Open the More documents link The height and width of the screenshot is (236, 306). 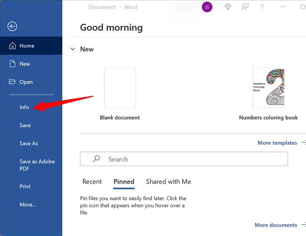point(280,225)
